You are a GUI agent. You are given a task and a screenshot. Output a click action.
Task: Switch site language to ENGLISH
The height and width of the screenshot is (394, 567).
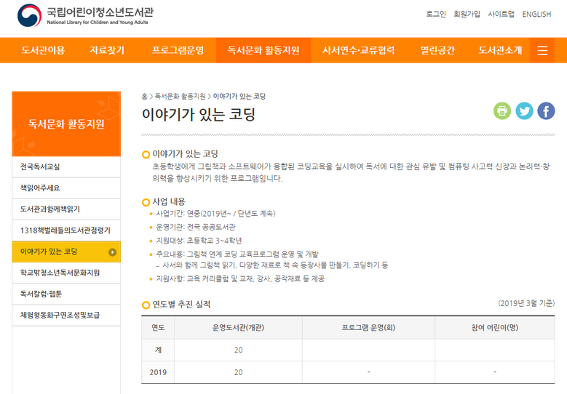coord(536,14)
